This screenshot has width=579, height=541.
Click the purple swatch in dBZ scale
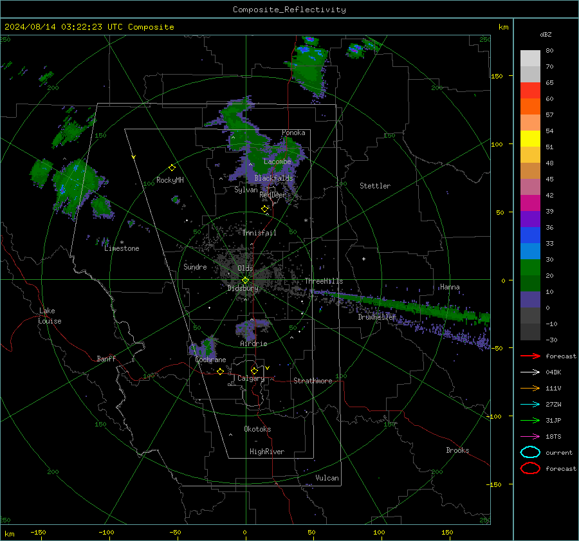click(530, 219)
